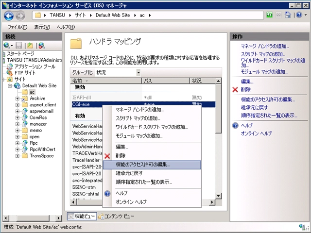Choose モジュール マップの追加 in the context menu

tap(152, 136)
